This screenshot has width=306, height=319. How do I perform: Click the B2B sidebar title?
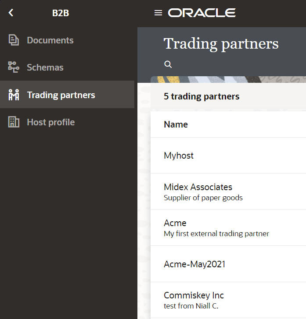pyautogui.click(x=61, y=13)
